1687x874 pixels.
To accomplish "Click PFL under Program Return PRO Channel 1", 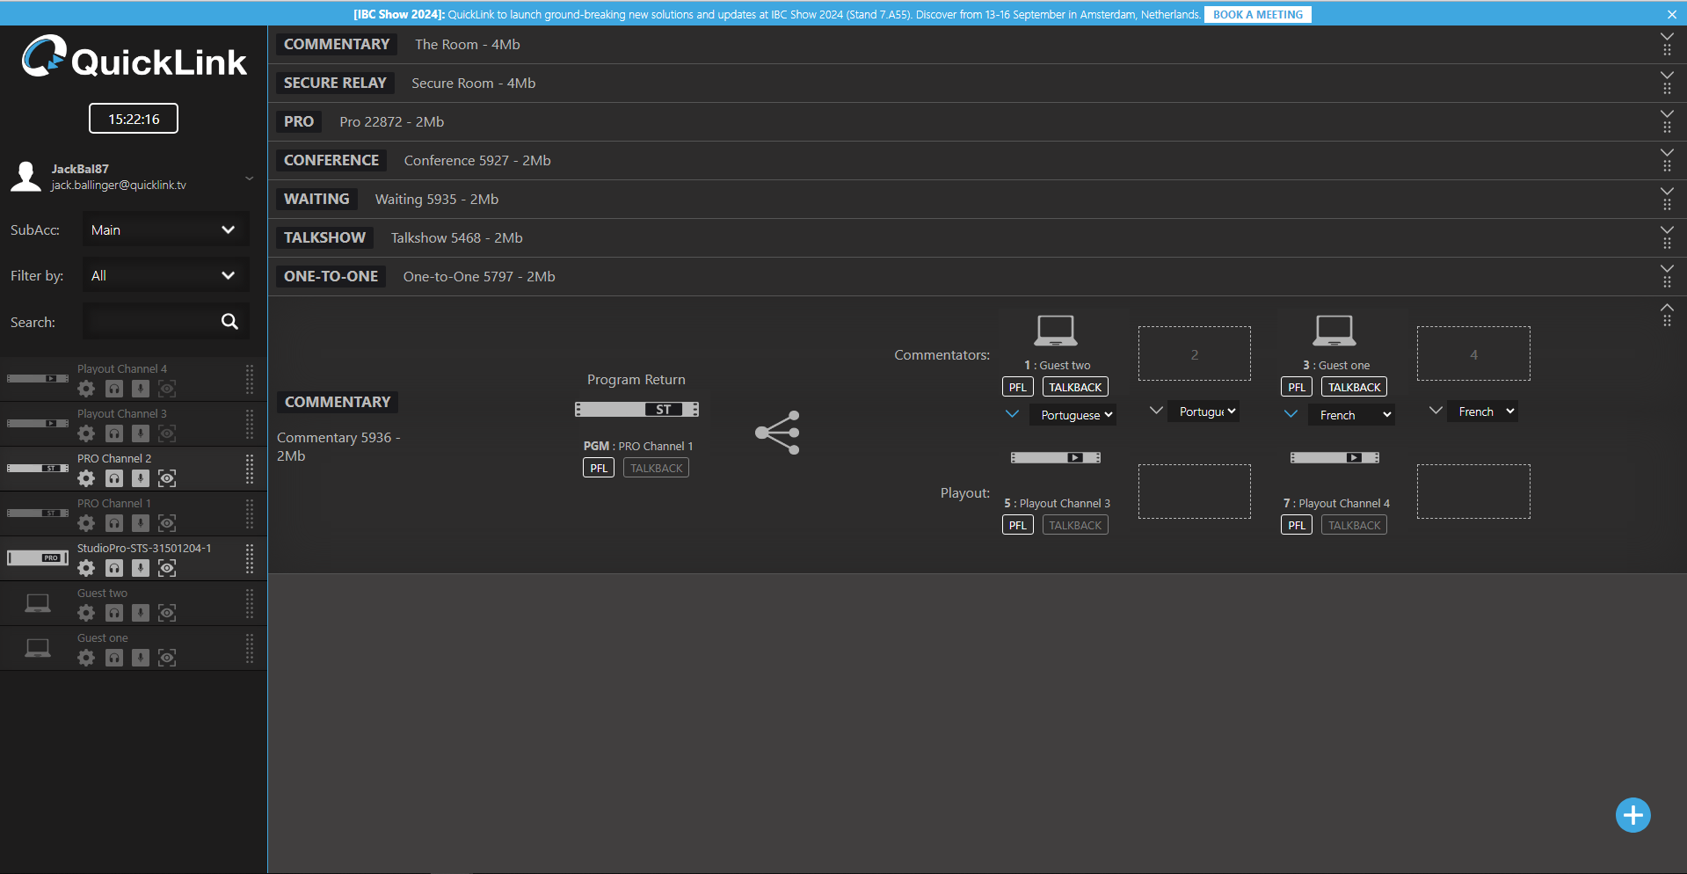I will point(599,468).
